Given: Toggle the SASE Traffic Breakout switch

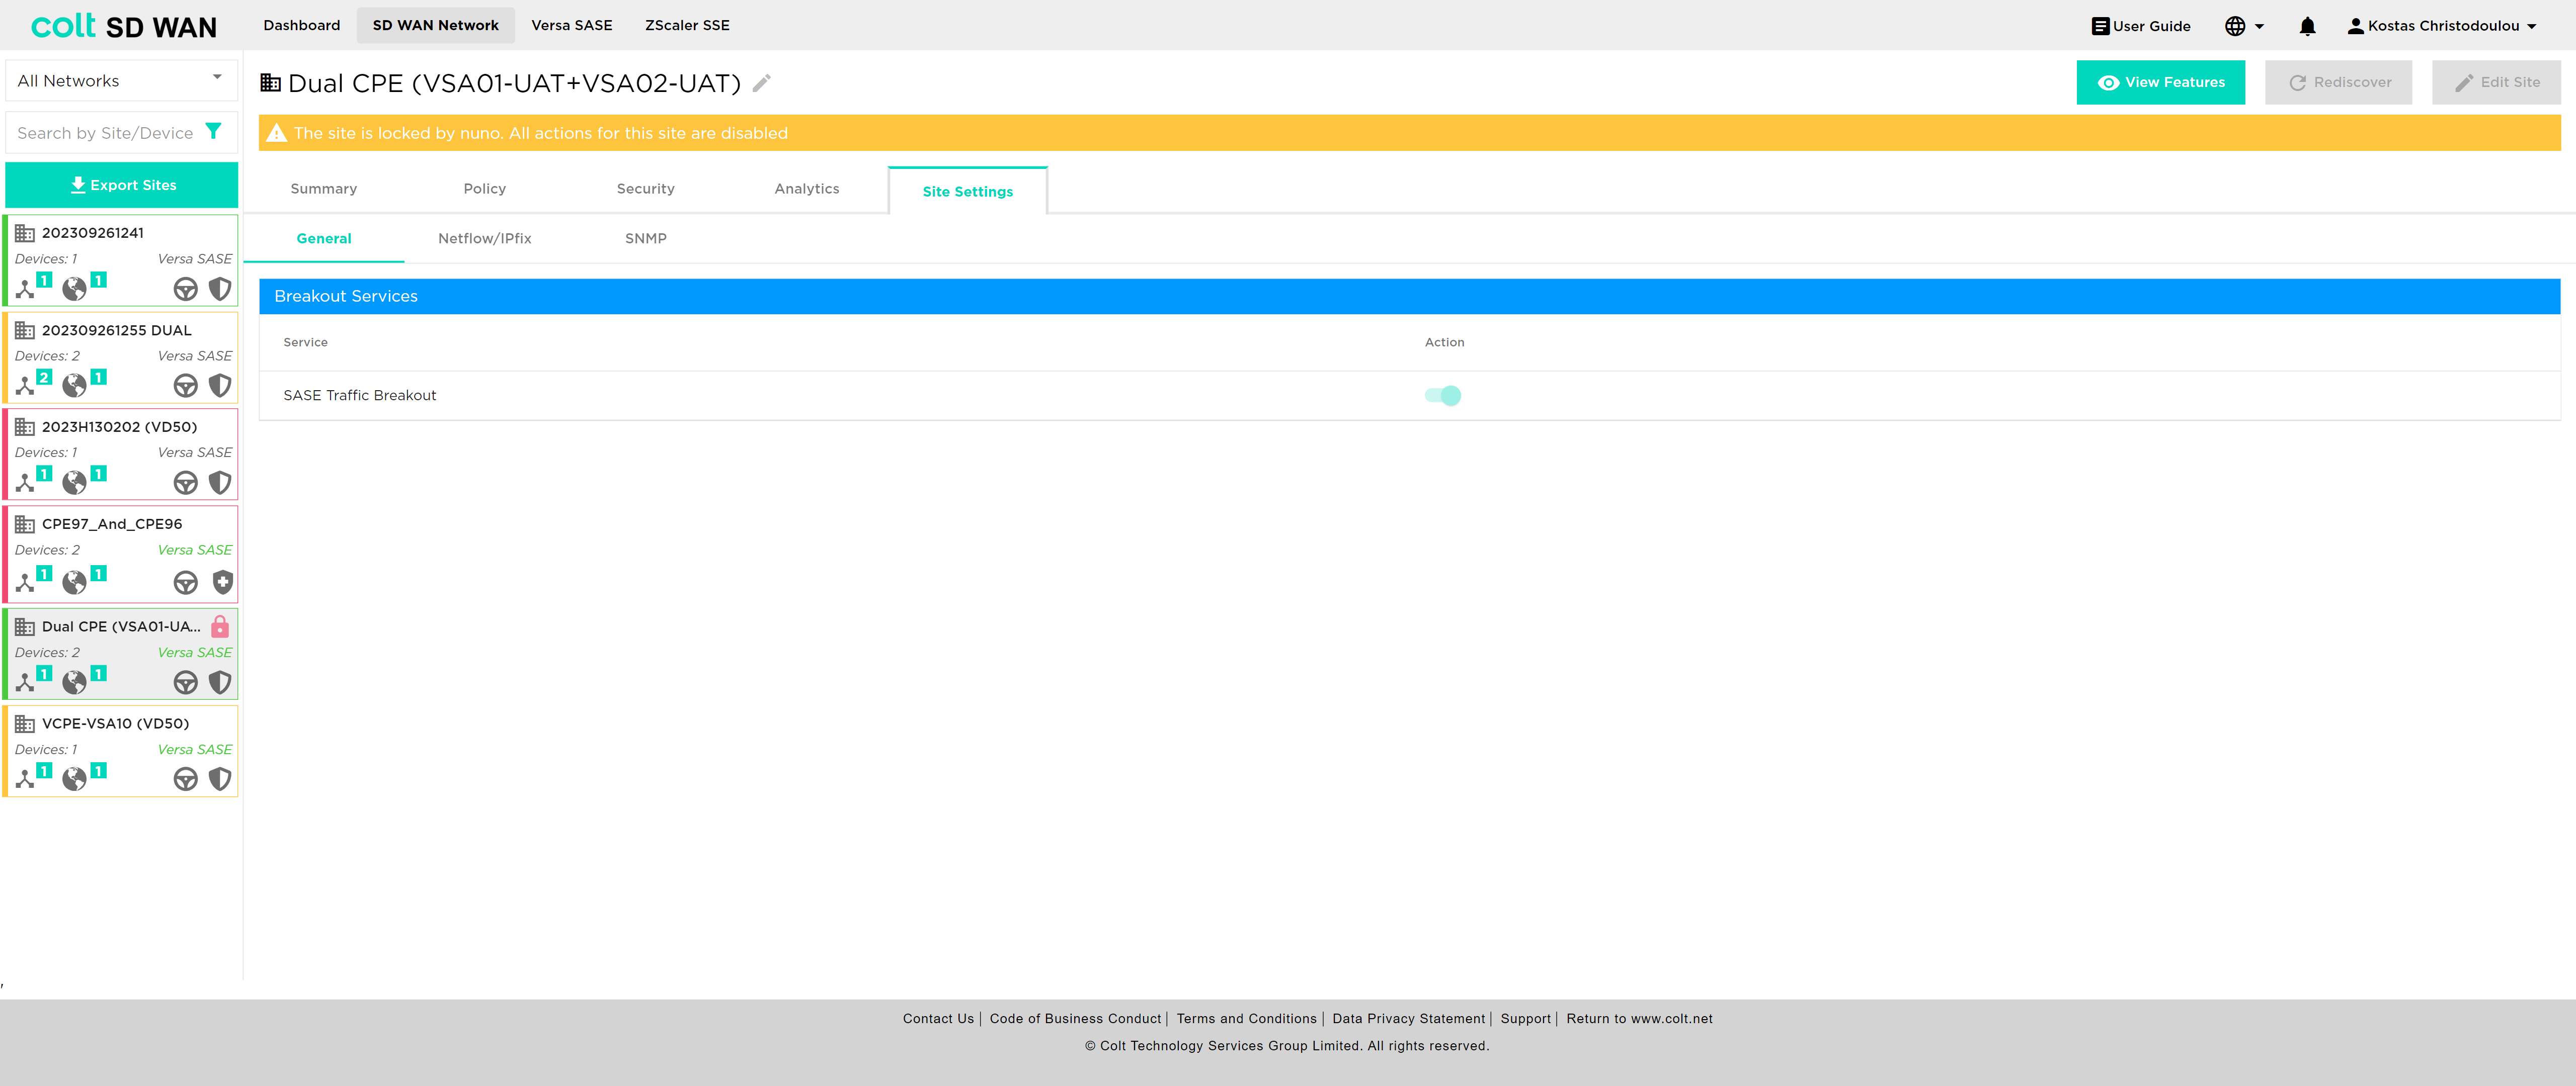Looking at the screenshot, I should click(1443, 396).
